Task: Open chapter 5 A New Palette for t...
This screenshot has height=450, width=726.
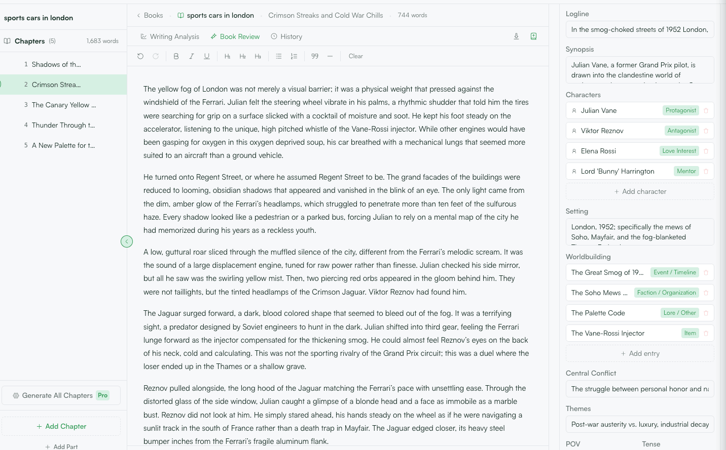Action: [x=63, y=145]
